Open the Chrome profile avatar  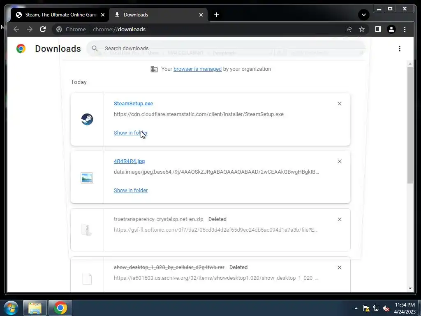click(391, 29)
